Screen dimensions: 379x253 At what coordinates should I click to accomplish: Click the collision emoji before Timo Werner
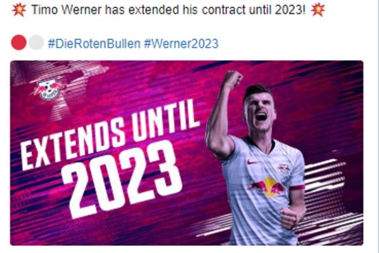[19, 10]
